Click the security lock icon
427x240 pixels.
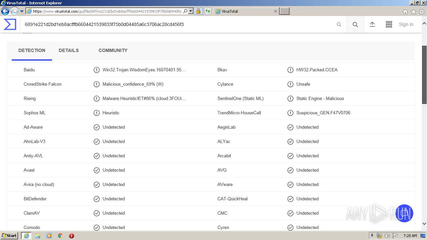(x=198, y=11)
